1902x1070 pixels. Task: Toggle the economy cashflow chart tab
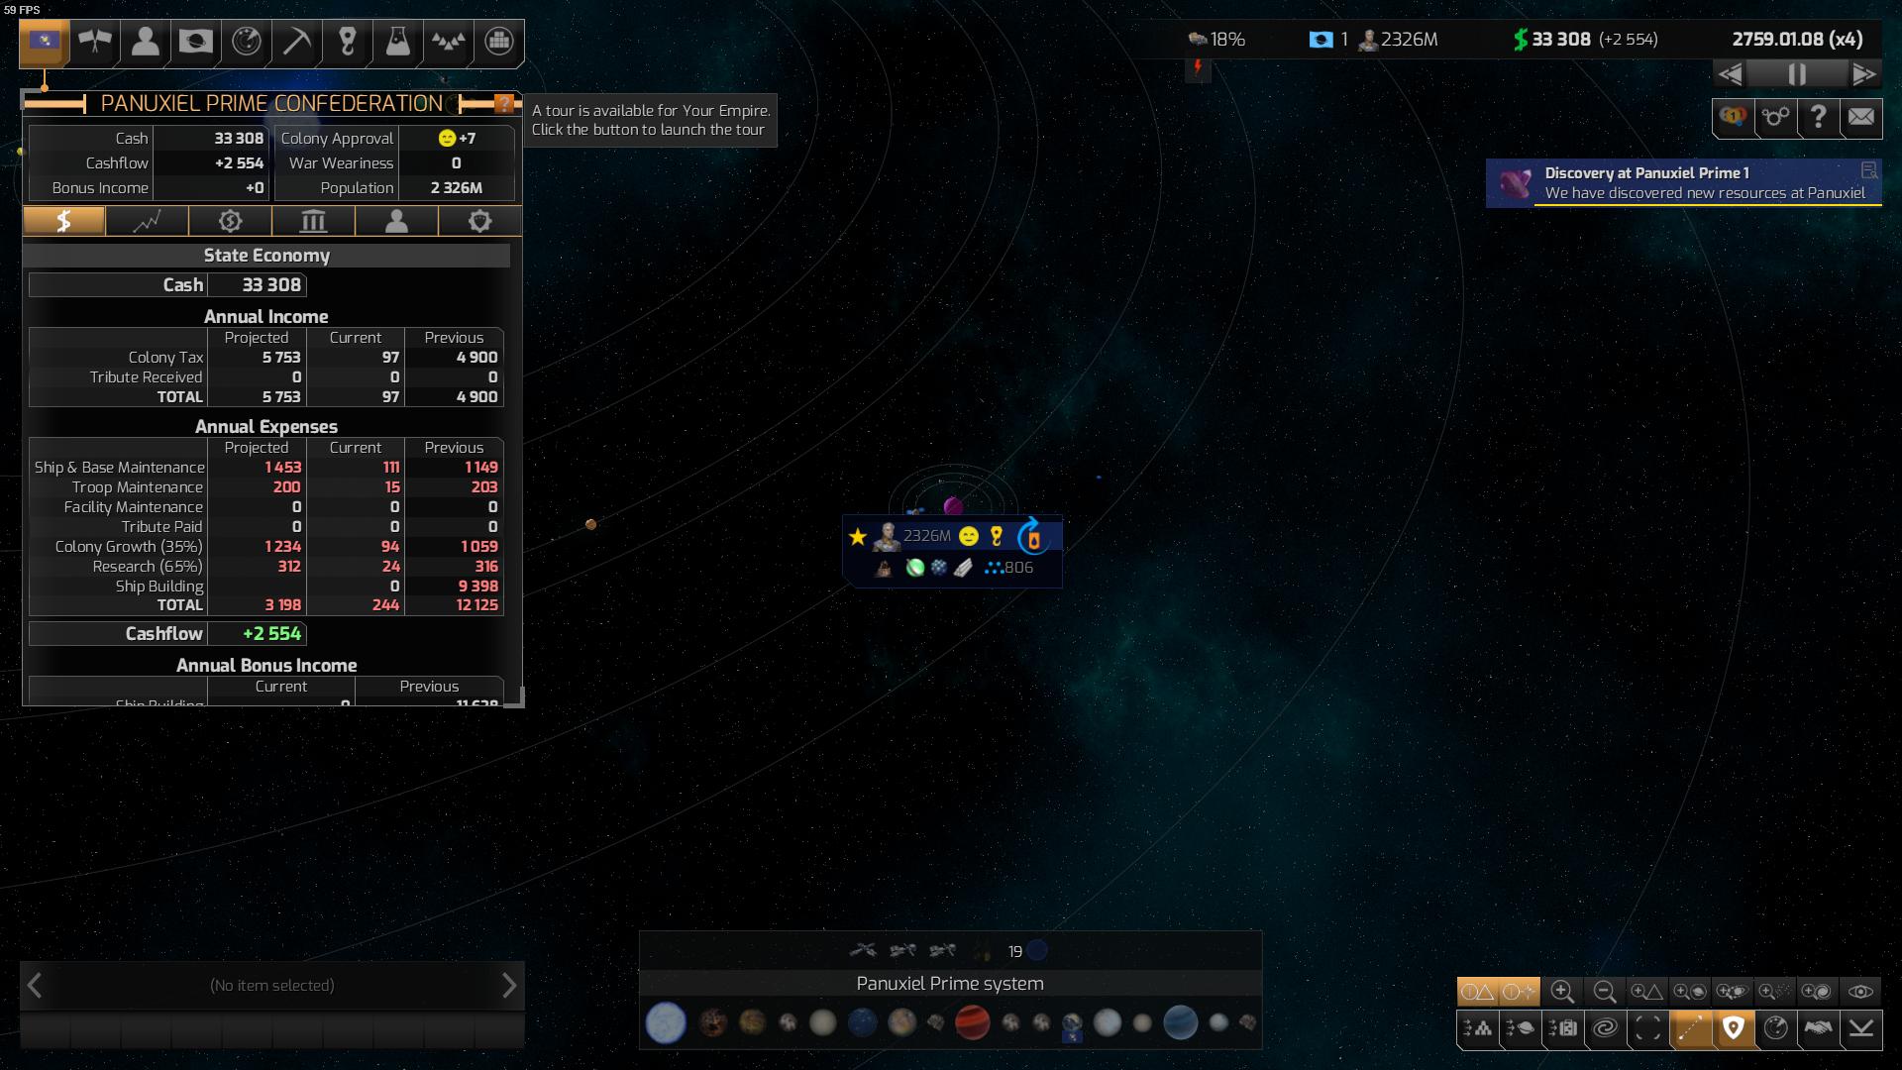[x=147, y=220]
